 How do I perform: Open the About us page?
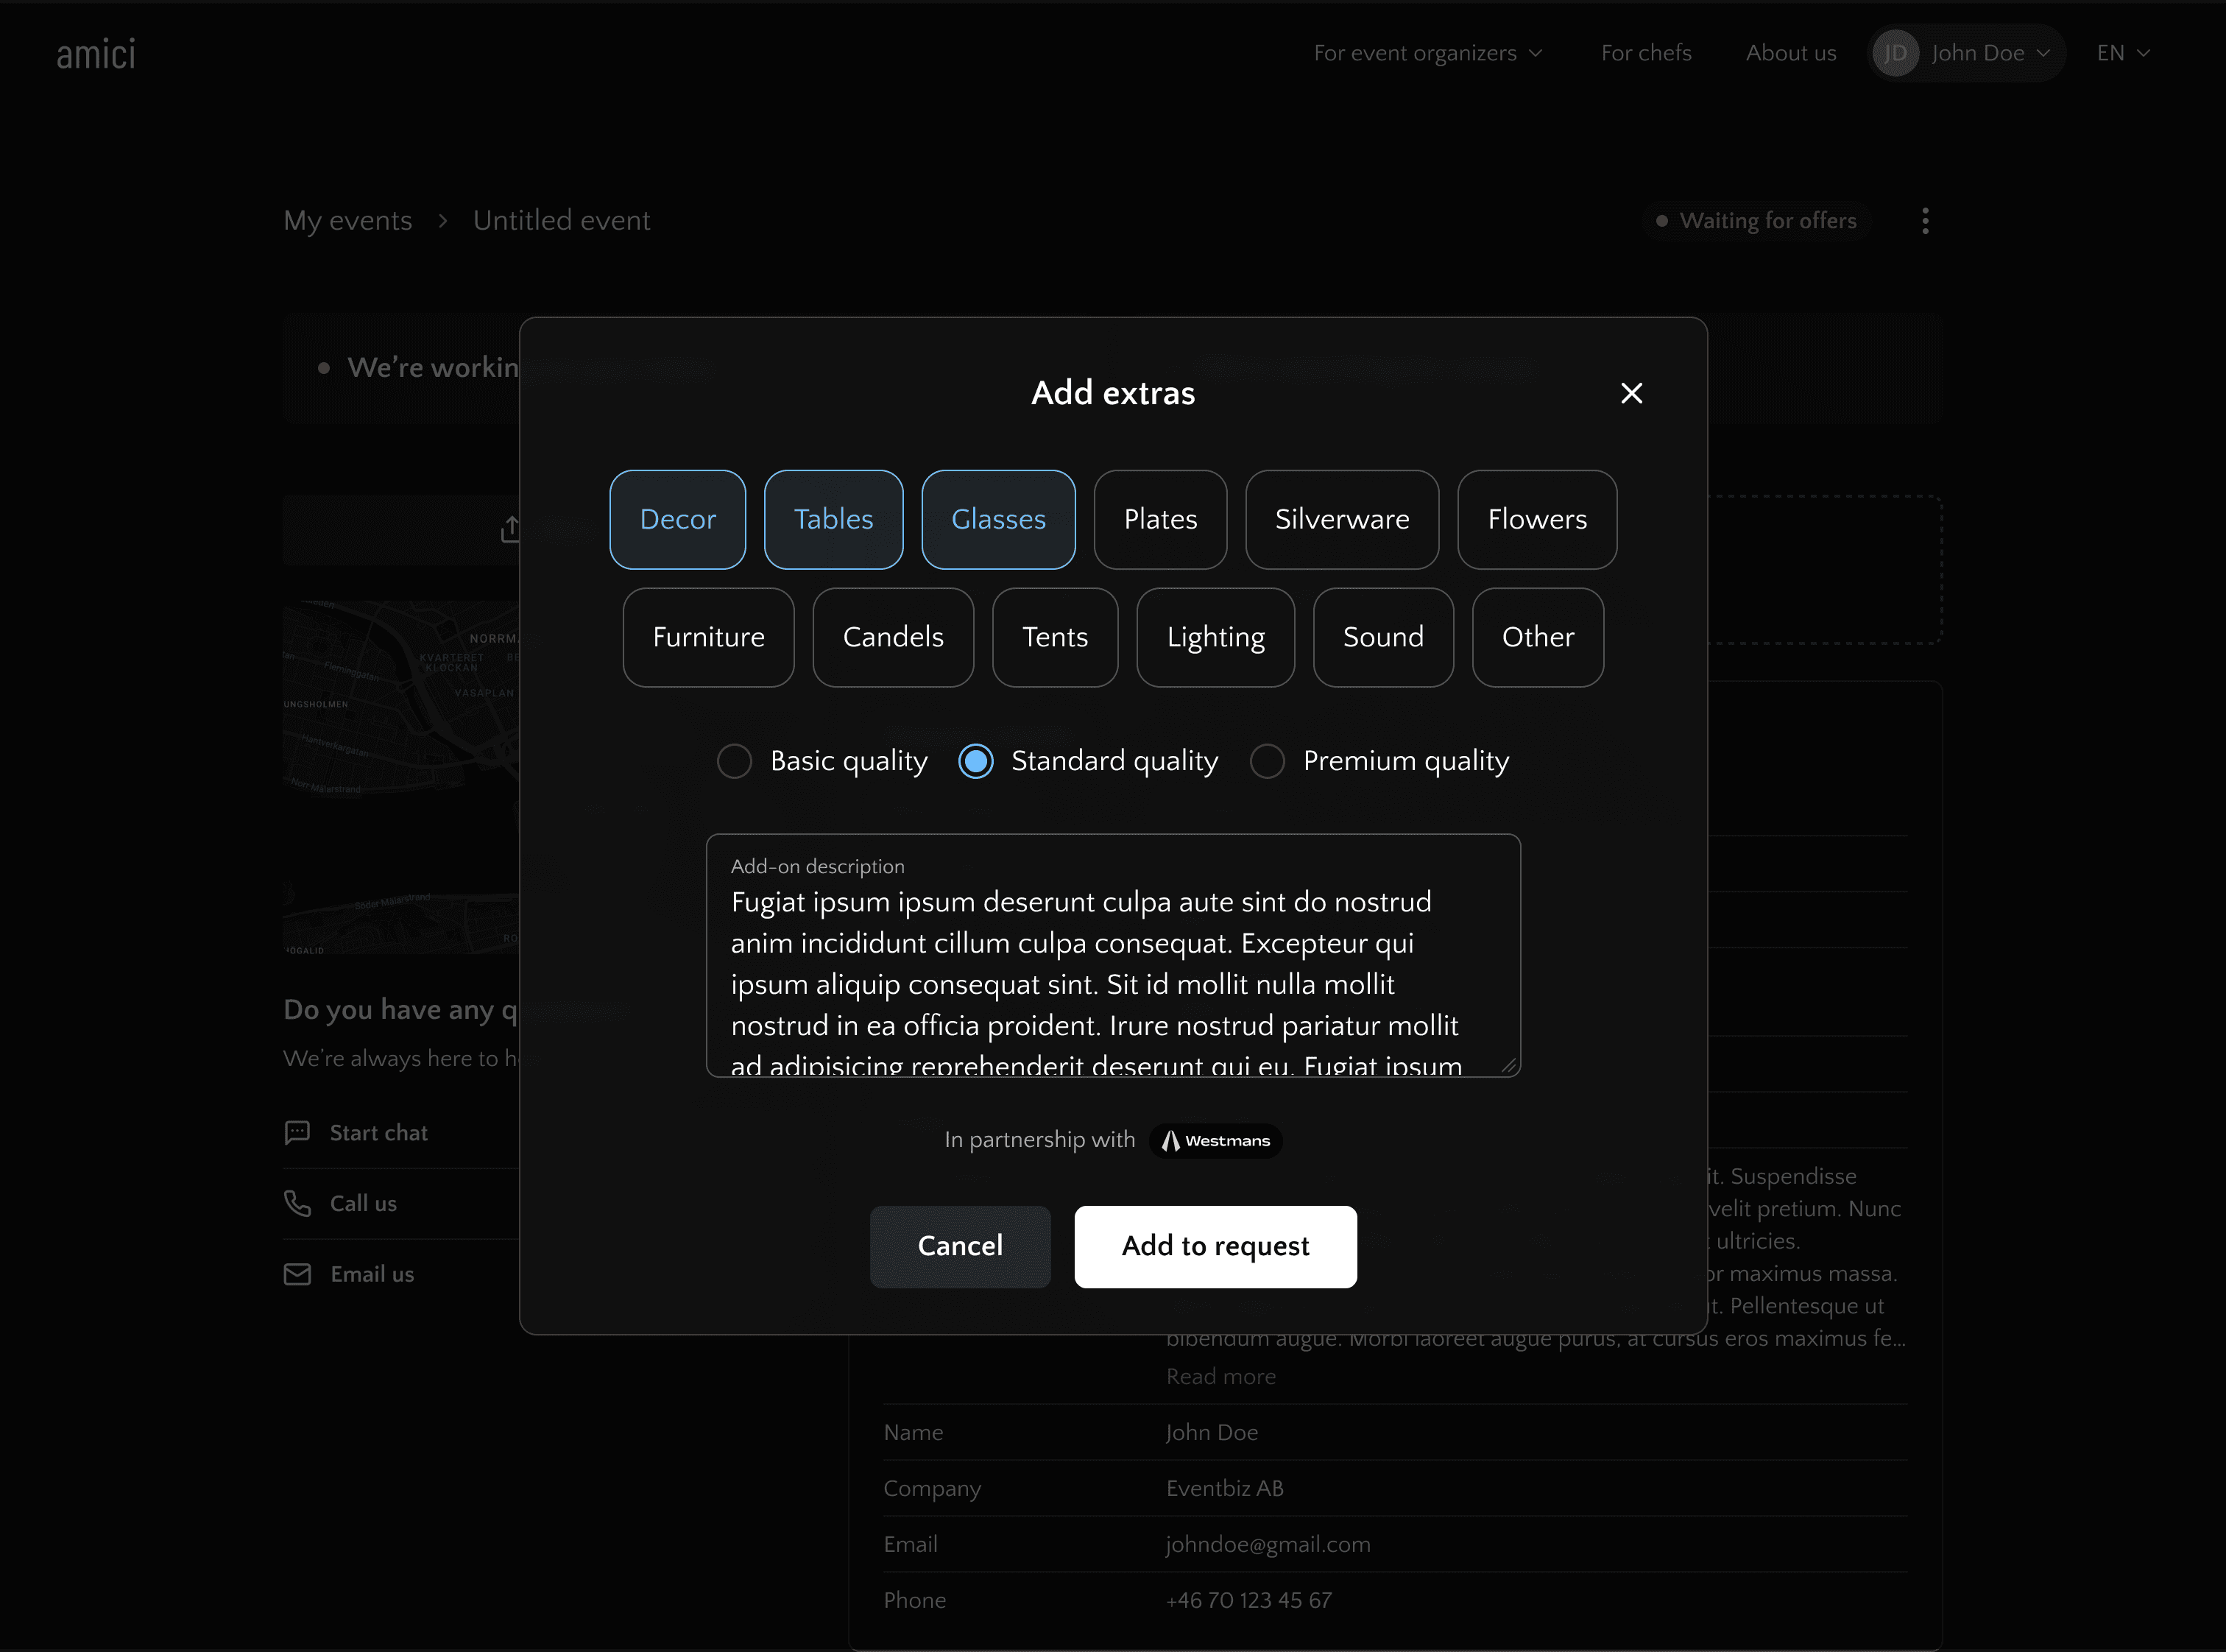pyautogui.click(x=1790, y=53)
